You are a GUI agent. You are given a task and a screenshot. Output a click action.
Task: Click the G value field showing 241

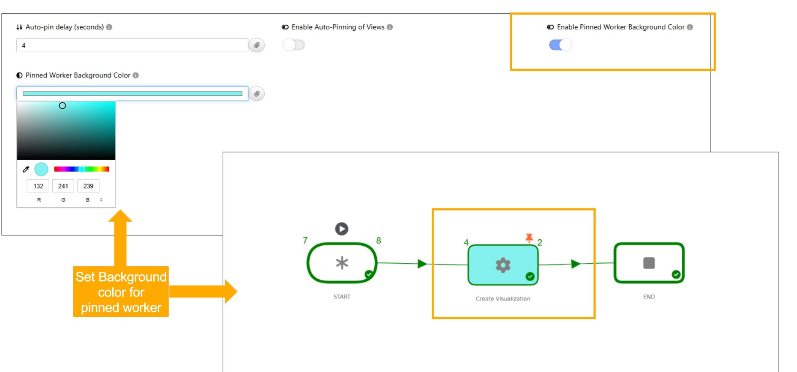(x=63, y=186)
